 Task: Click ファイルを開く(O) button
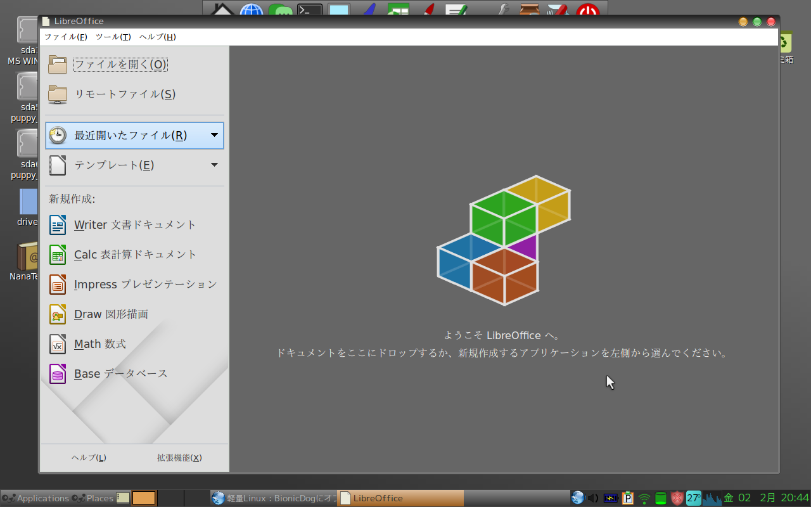pyautogui.click(x=121, y=64)
